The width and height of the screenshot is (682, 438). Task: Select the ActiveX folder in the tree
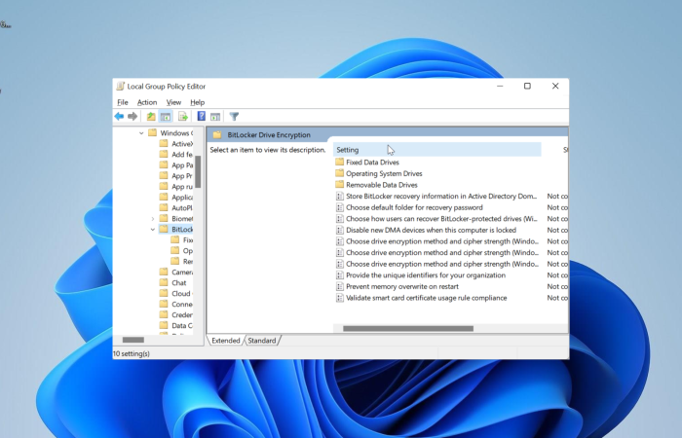(176, 144)
